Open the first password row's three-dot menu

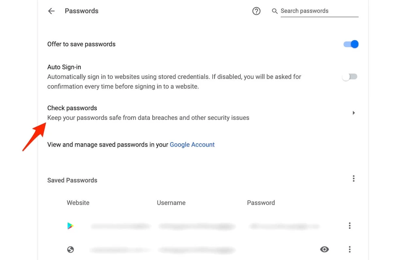click(350, 225)
